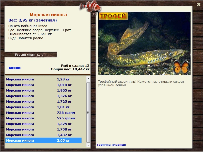Open the Горячие клавиши link

coord(111,145)
